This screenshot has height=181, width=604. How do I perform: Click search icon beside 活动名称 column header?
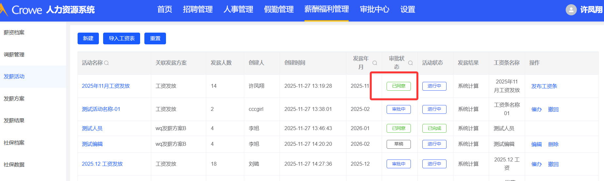pyautogui.click(x=106, y=63)
